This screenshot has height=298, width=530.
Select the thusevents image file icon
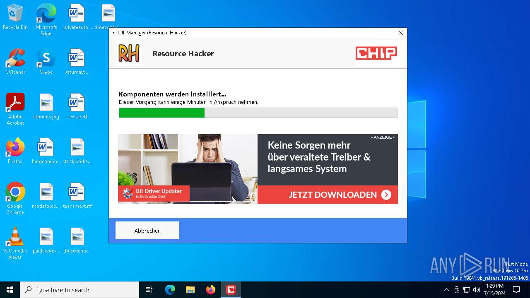(77, 240)
